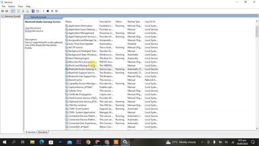This screenshot has height=146, width=259.
Task: Launch Photoshop from the taskbar
Action: coord(60,142)
